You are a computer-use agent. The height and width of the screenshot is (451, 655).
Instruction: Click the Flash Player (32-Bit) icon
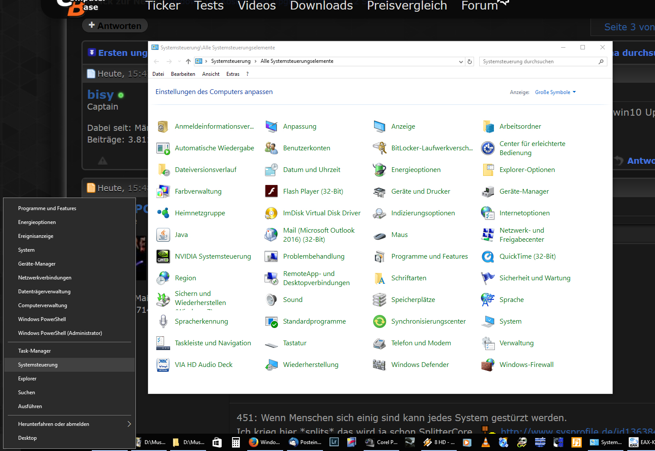pos(271,191)
